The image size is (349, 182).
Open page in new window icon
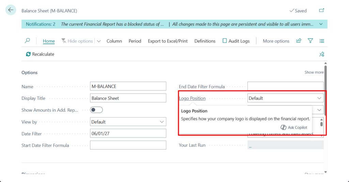[321, 11]
